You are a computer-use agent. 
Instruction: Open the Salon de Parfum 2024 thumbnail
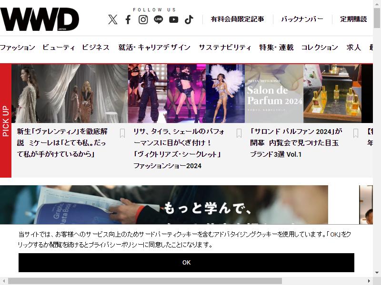(303, 93)
